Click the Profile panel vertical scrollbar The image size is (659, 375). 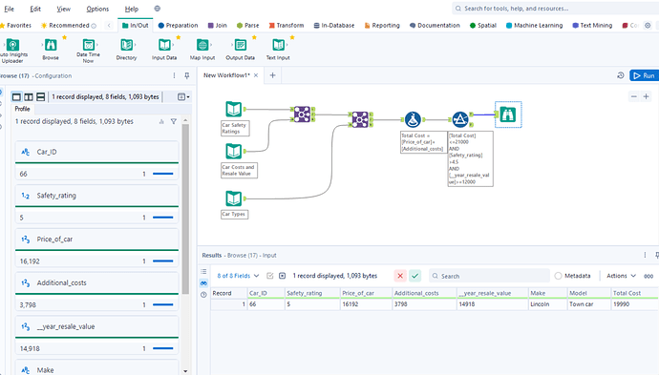pos(185,208)
